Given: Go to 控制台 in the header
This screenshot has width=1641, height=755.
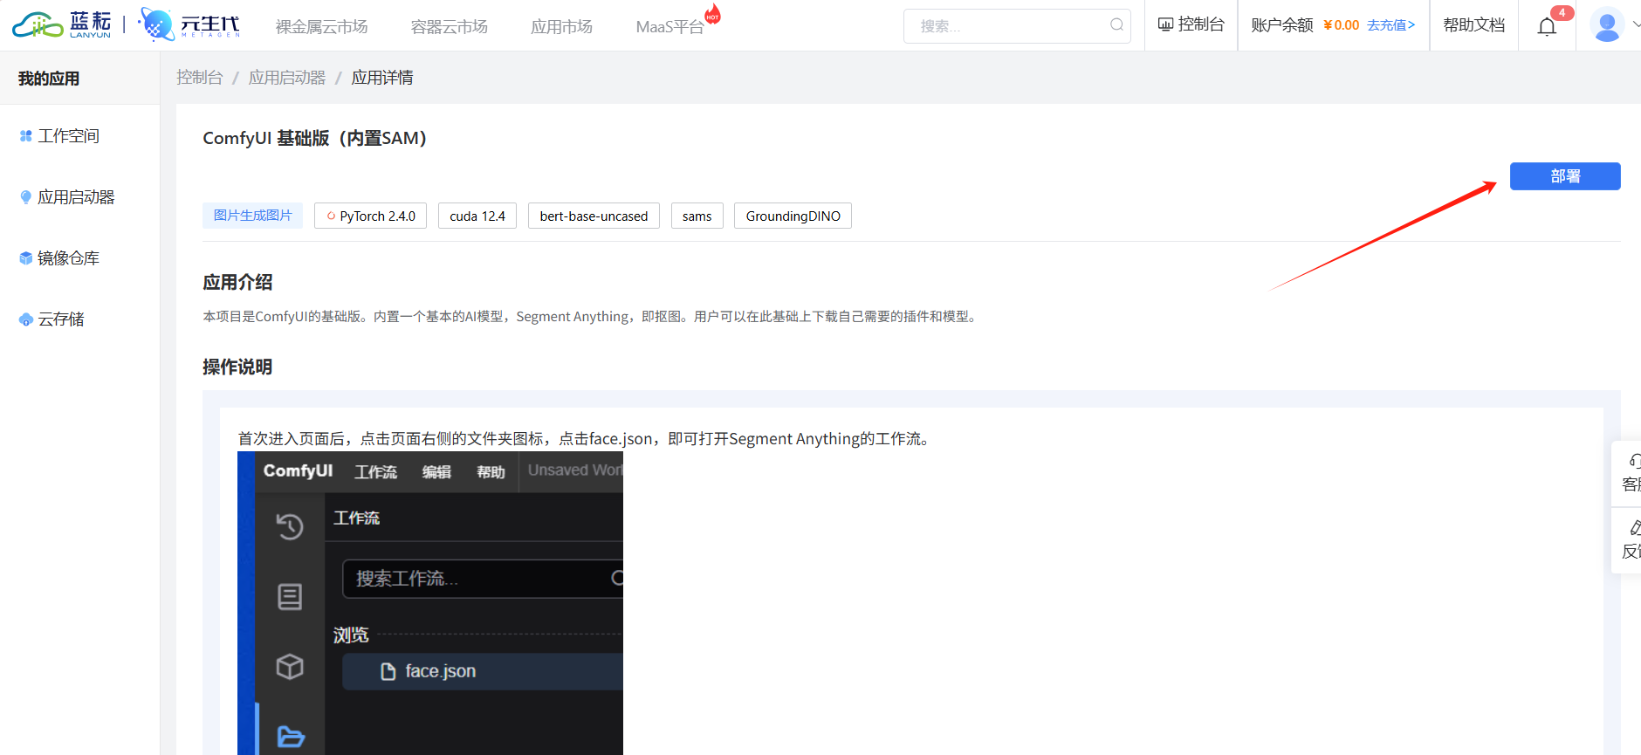Looking at the screenshot, I should click(x=1191, y=25).
